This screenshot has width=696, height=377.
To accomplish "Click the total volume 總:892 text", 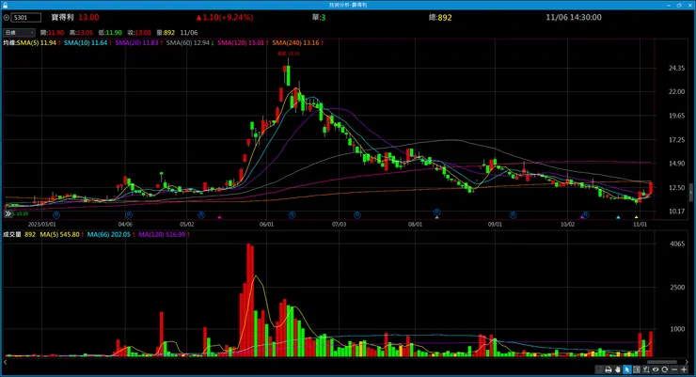I will coord(440,17).
